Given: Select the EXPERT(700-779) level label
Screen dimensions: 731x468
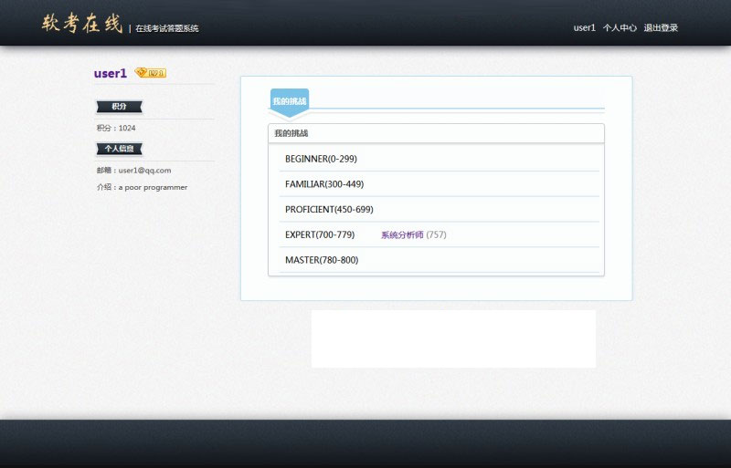Looking at the screenshot, I should coord(320,235).
